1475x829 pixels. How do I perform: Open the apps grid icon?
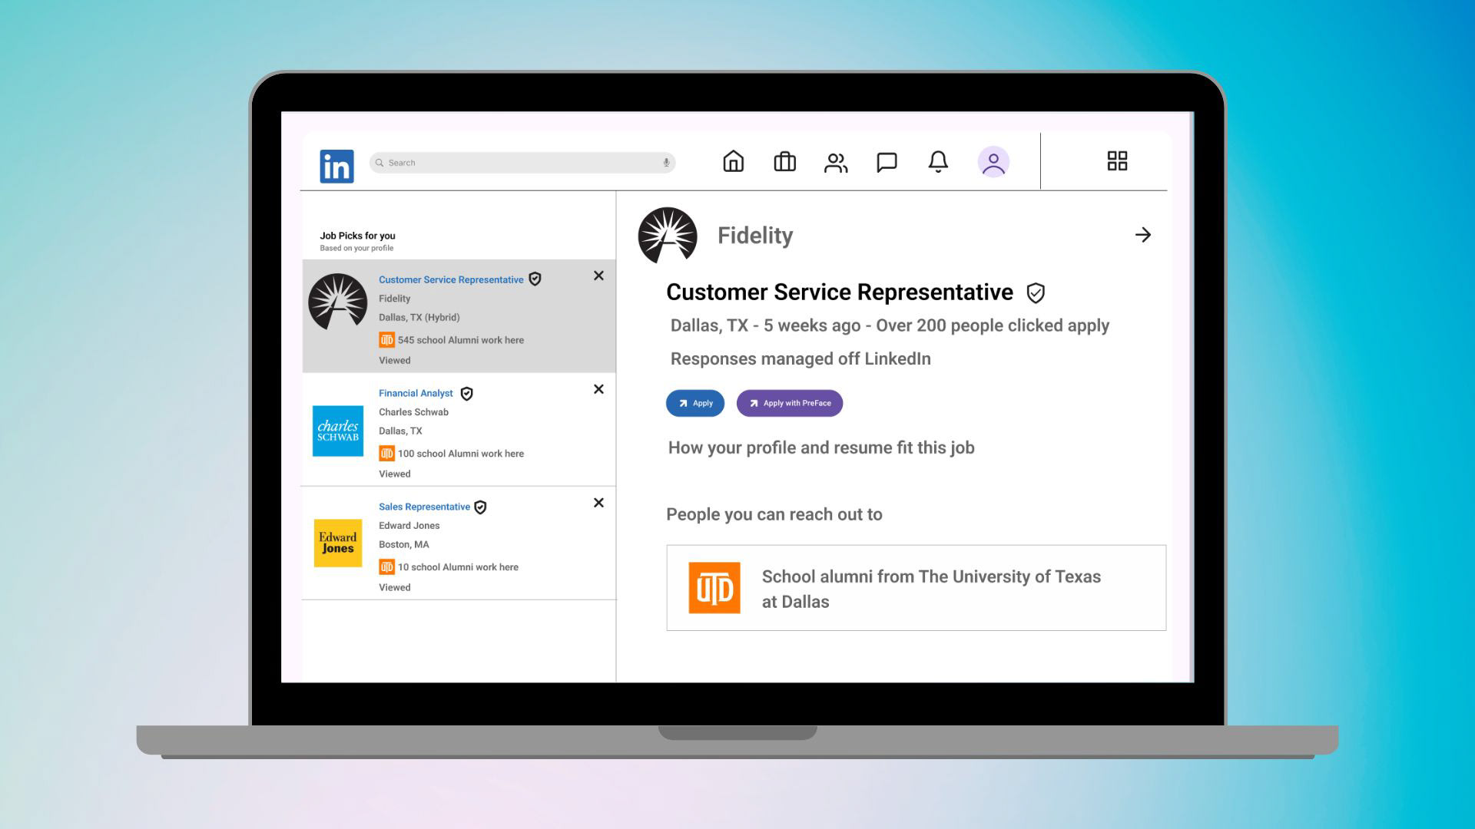tap(1117, 161)
